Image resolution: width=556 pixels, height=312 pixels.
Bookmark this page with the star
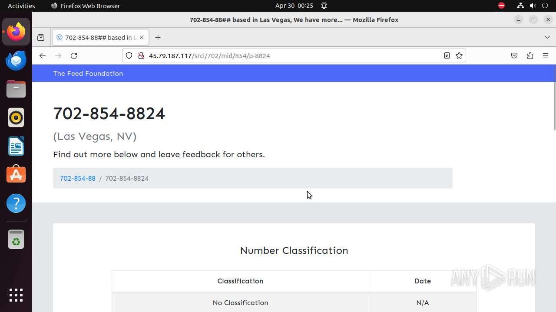(459, 55)
